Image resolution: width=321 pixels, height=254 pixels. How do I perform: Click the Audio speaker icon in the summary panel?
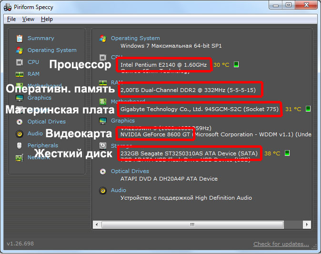[103, 191]
